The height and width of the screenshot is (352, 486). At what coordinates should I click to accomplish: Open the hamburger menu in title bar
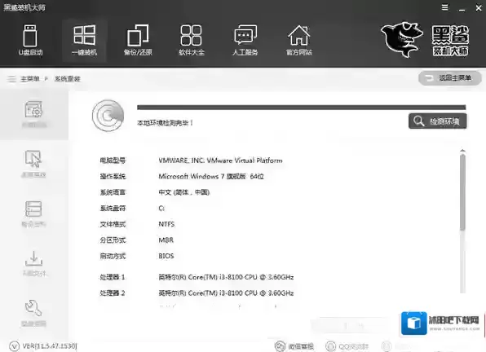[x=444, y=7]
